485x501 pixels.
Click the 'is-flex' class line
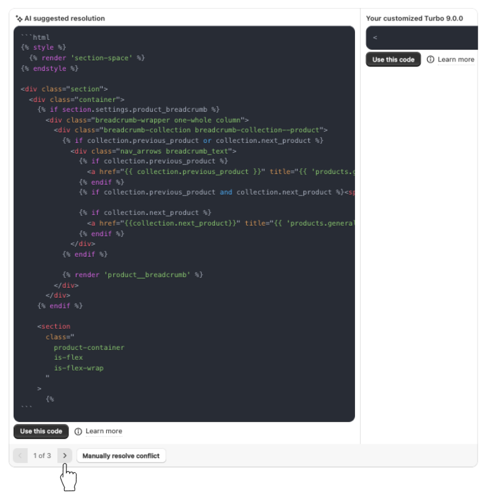pyautogui.click(x=68, y=357)
